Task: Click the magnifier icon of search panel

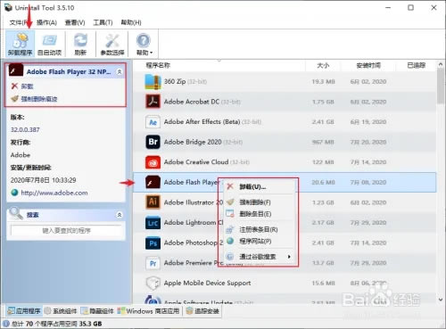Action: coord(15,213)
